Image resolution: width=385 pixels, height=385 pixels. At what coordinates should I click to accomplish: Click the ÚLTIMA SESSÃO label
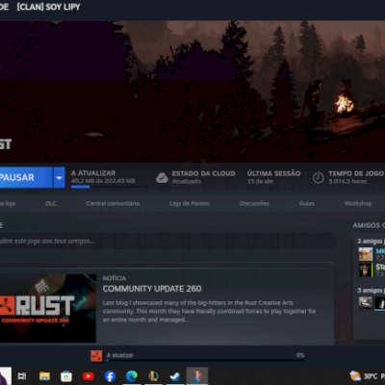pyautogui.click(x=274, y=173)
